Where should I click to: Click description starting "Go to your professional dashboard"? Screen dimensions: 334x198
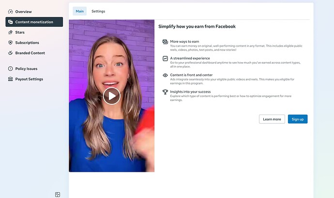point(235,65)
